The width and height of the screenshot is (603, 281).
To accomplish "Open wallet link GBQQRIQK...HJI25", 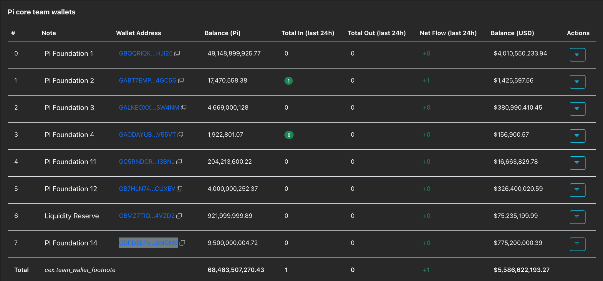I will [x=146, y=53].
